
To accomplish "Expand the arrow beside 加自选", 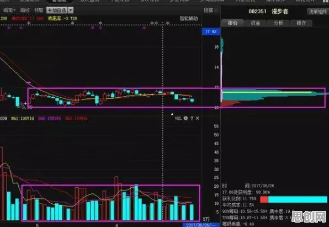I will coord(71,10).
